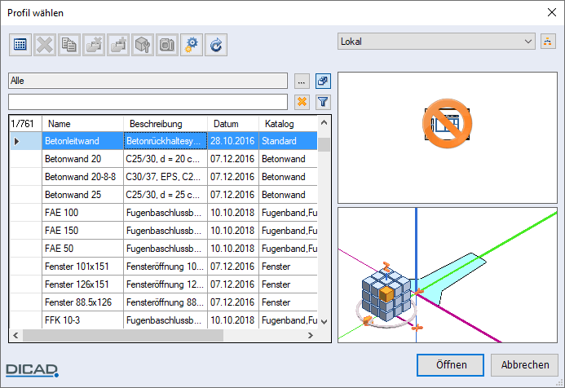Click the orange hierarchy icon beside Lokal
This screenshot has height=388, width=565.
click(x=548, y=41)
